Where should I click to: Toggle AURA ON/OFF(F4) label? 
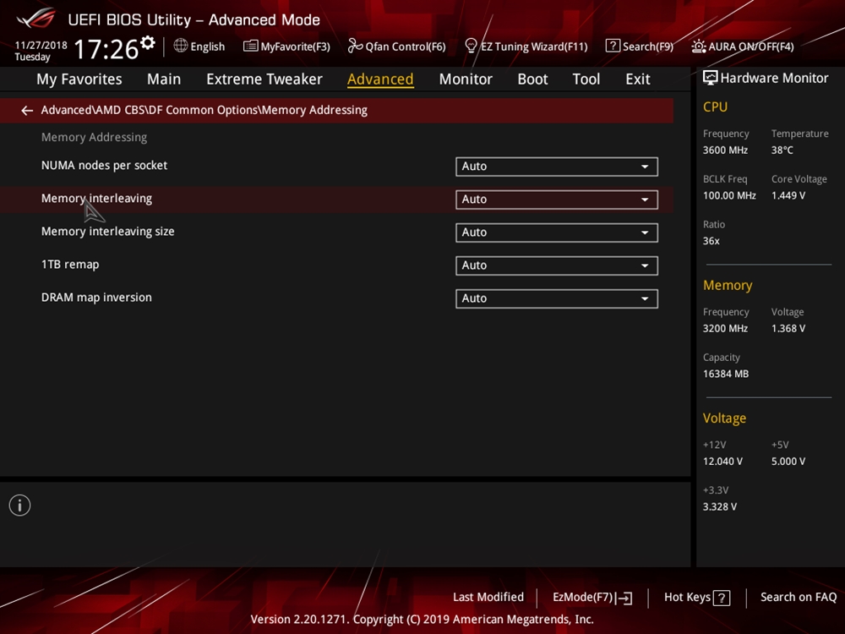pyautogui.click(x=750, y=46)
